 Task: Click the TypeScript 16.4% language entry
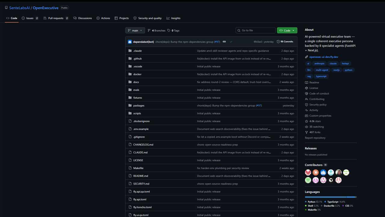(335, 202)
